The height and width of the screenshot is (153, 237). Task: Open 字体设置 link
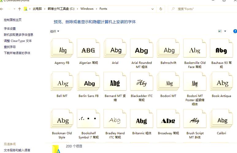coord(10,28)
